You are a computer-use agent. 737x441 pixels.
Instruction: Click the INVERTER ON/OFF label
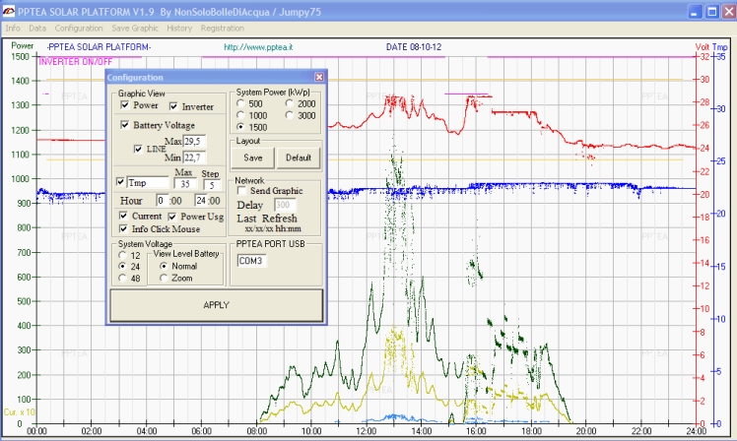(76, 62)
